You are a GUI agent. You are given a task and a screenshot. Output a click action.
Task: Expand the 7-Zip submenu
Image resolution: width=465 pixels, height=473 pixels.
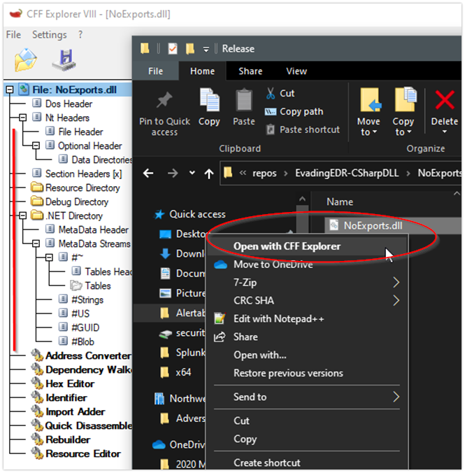pyautogui.click(x=307, y=283)
